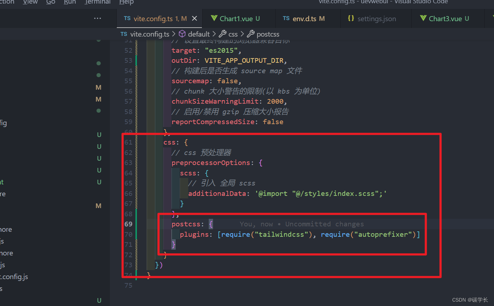Screen dimensions: 494x306
Task: Close the vite.config.ts editor tab
Action: (x=194, y=19)
